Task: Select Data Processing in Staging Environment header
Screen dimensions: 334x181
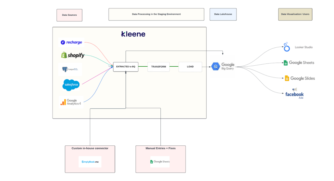Action: [x=156, y=14]
